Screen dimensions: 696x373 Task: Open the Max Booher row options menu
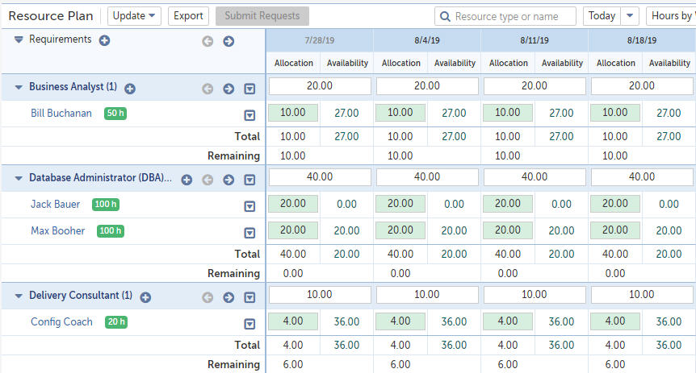pos(250,233)
